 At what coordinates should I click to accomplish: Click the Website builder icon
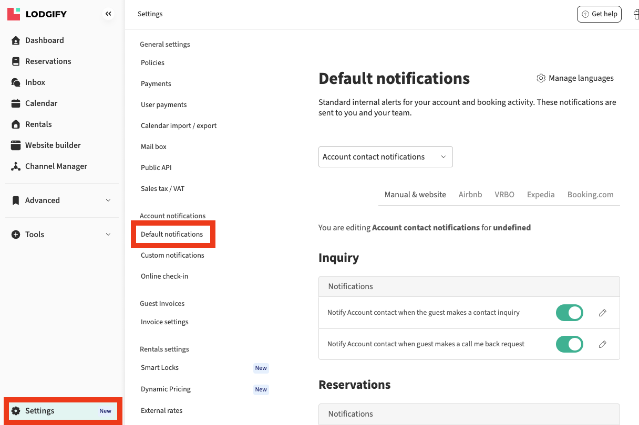coord(16,145)
